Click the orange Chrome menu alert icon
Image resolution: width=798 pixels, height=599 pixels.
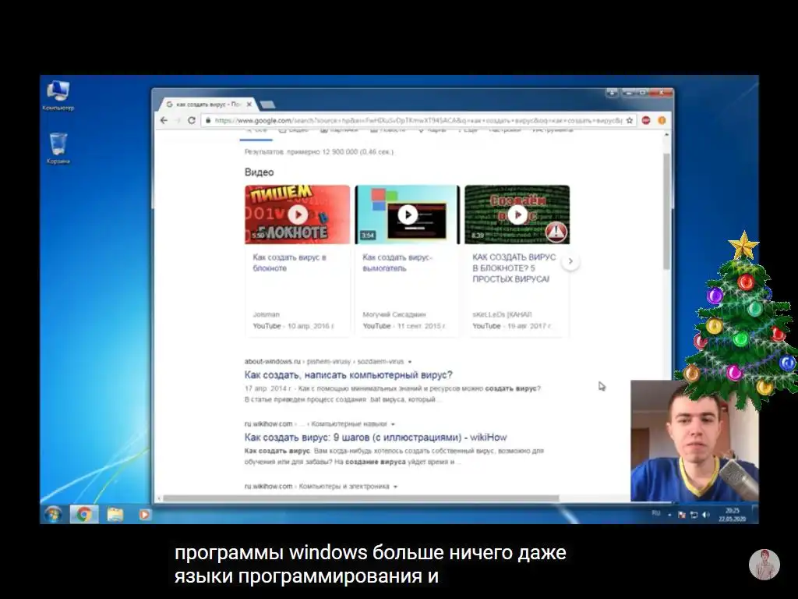(662, 121)
